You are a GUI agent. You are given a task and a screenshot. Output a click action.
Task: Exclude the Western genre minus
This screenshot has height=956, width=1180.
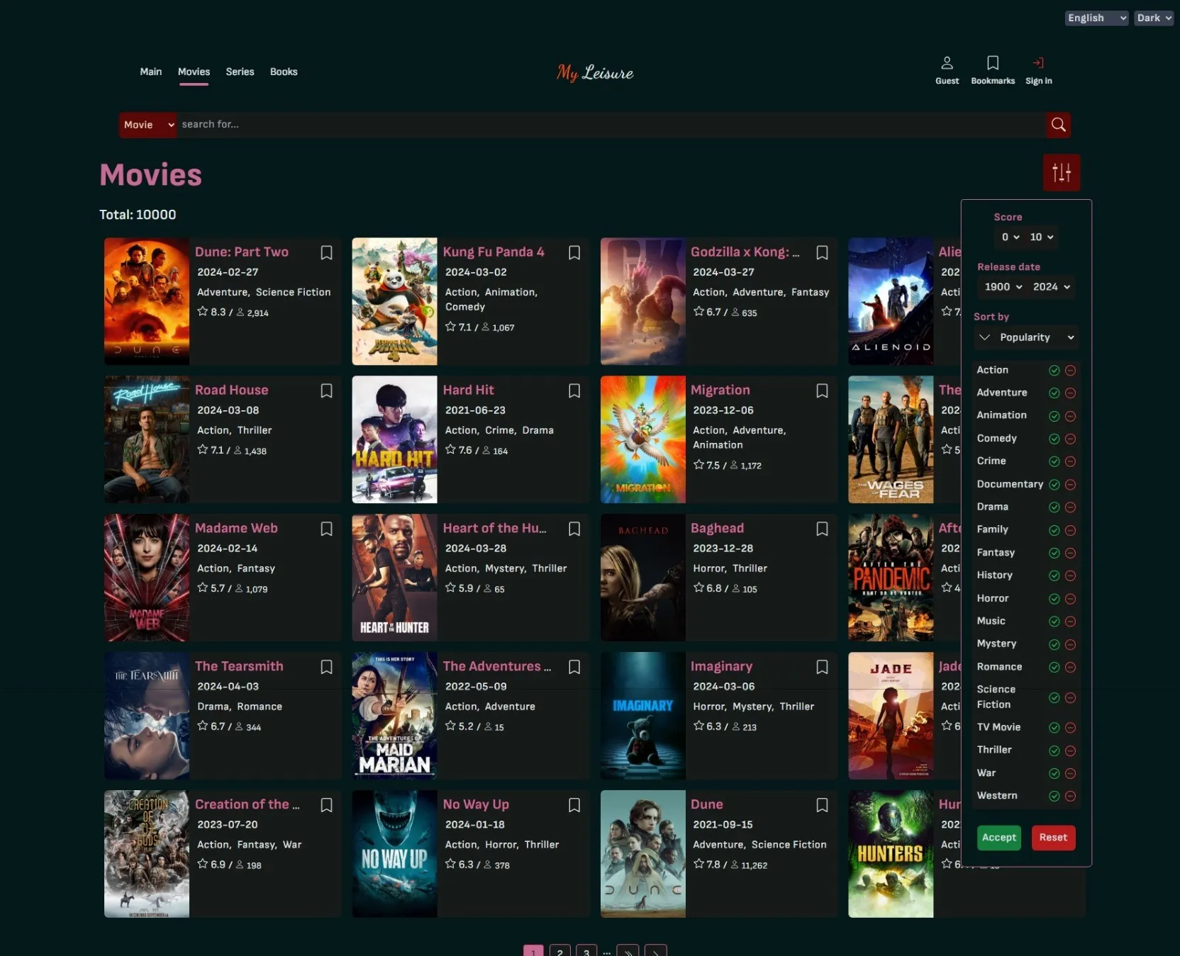pyautogui.click(x=1070, y=796)
